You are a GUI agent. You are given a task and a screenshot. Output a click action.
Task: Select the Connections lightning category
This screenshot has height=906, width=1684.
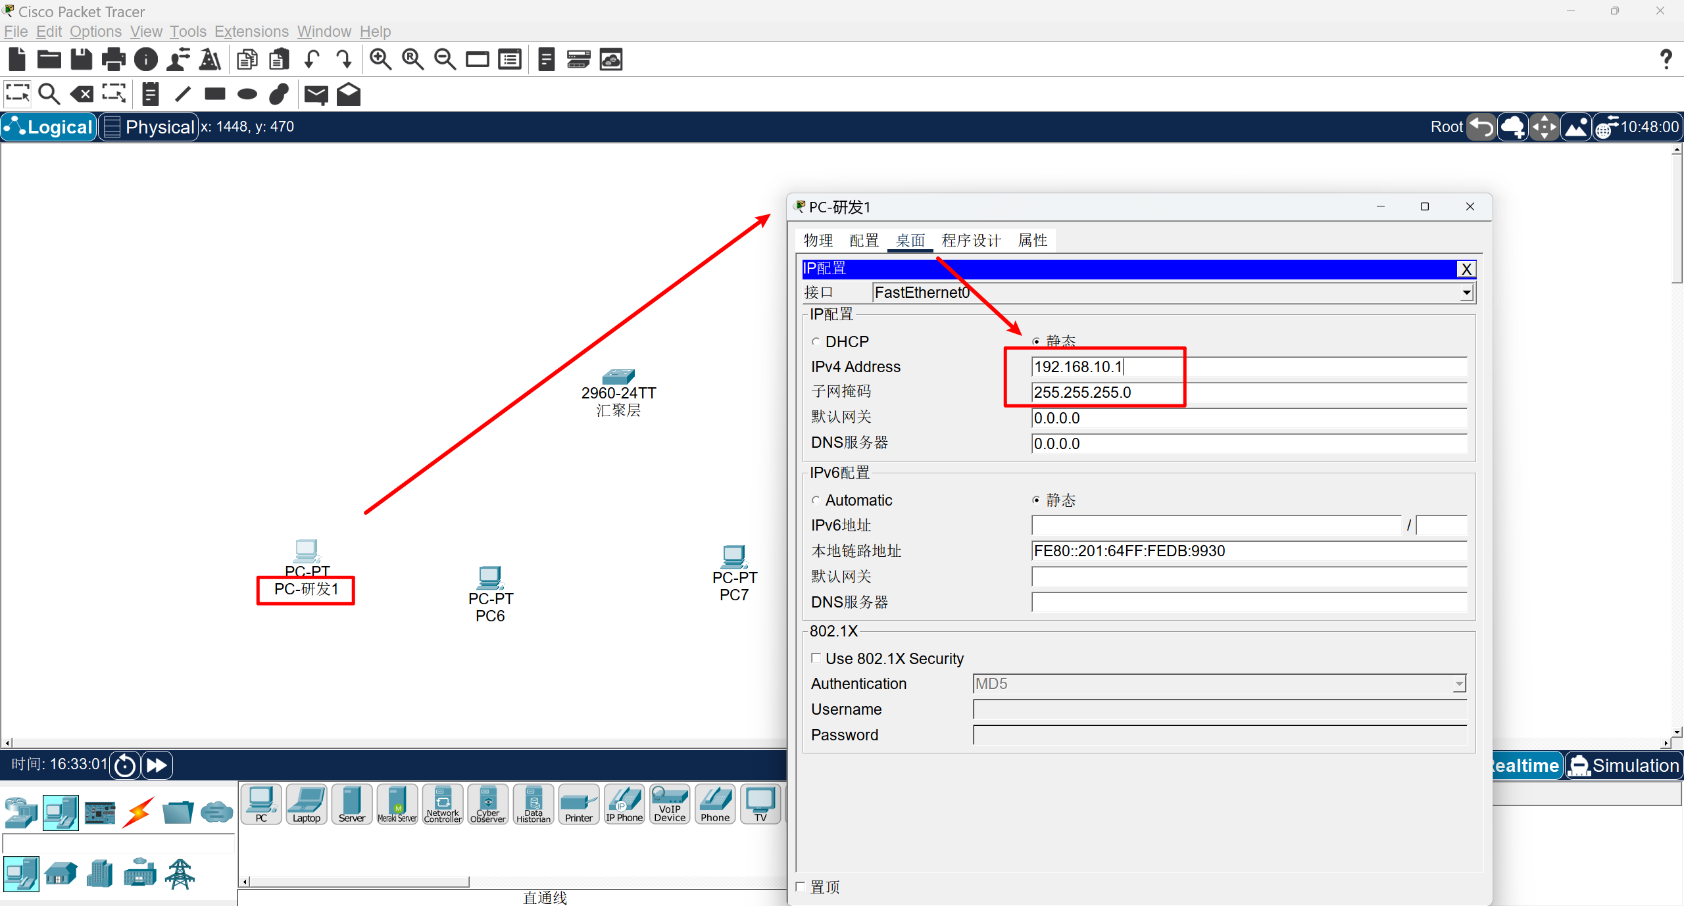tap(139, 813)
